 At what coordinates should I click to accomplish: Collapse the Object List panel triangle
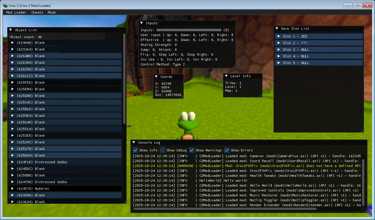[11, 30]
